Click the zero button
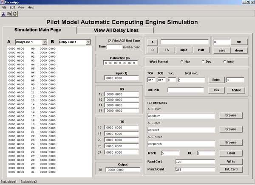 (222, 50)
